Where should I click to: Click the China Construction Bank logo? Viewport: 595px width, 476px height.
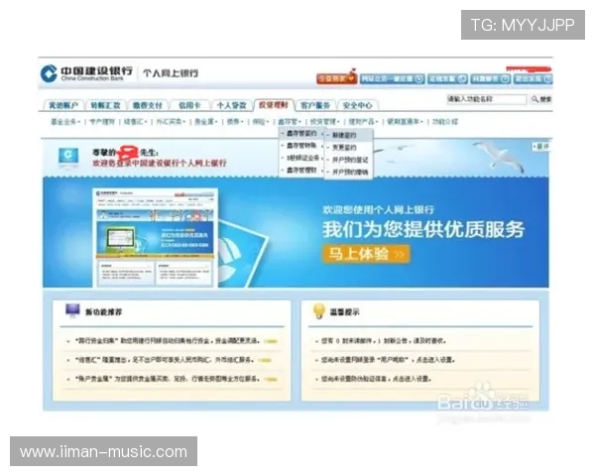pos(86,73)
